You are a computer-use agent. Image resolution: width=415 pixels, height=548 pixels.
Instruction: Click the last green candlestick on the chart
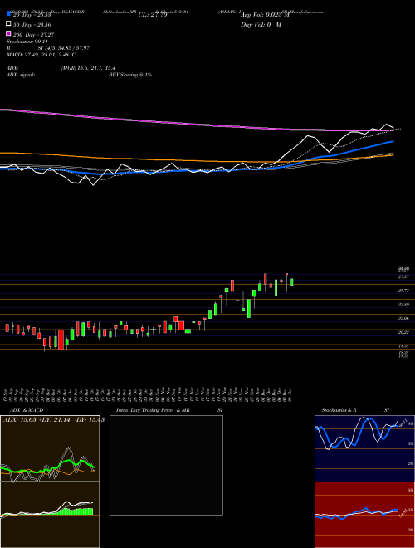(292, 282)
